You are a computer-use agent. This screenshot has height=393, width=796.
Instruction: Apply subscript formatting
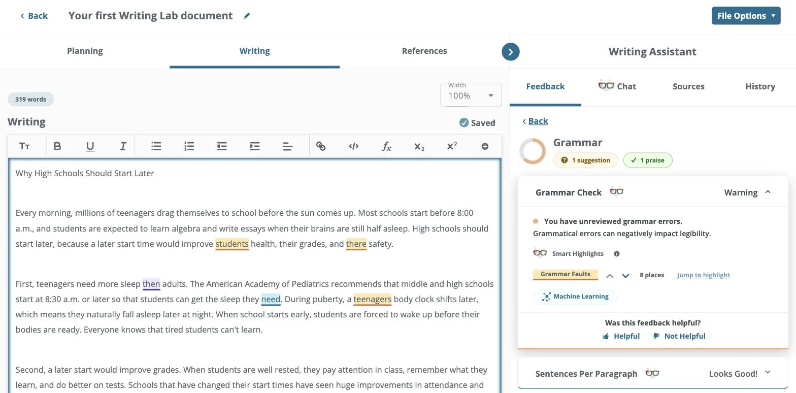(419, 146)
